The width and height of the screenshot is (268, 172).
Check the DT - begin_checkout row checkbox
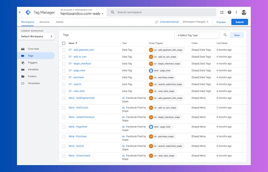(64, 64)
